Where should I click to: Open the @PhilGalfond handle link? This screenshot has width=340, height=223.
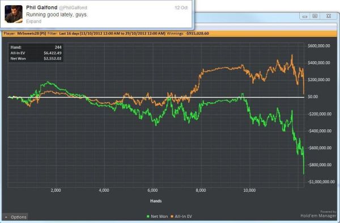(x=73, y=8)
